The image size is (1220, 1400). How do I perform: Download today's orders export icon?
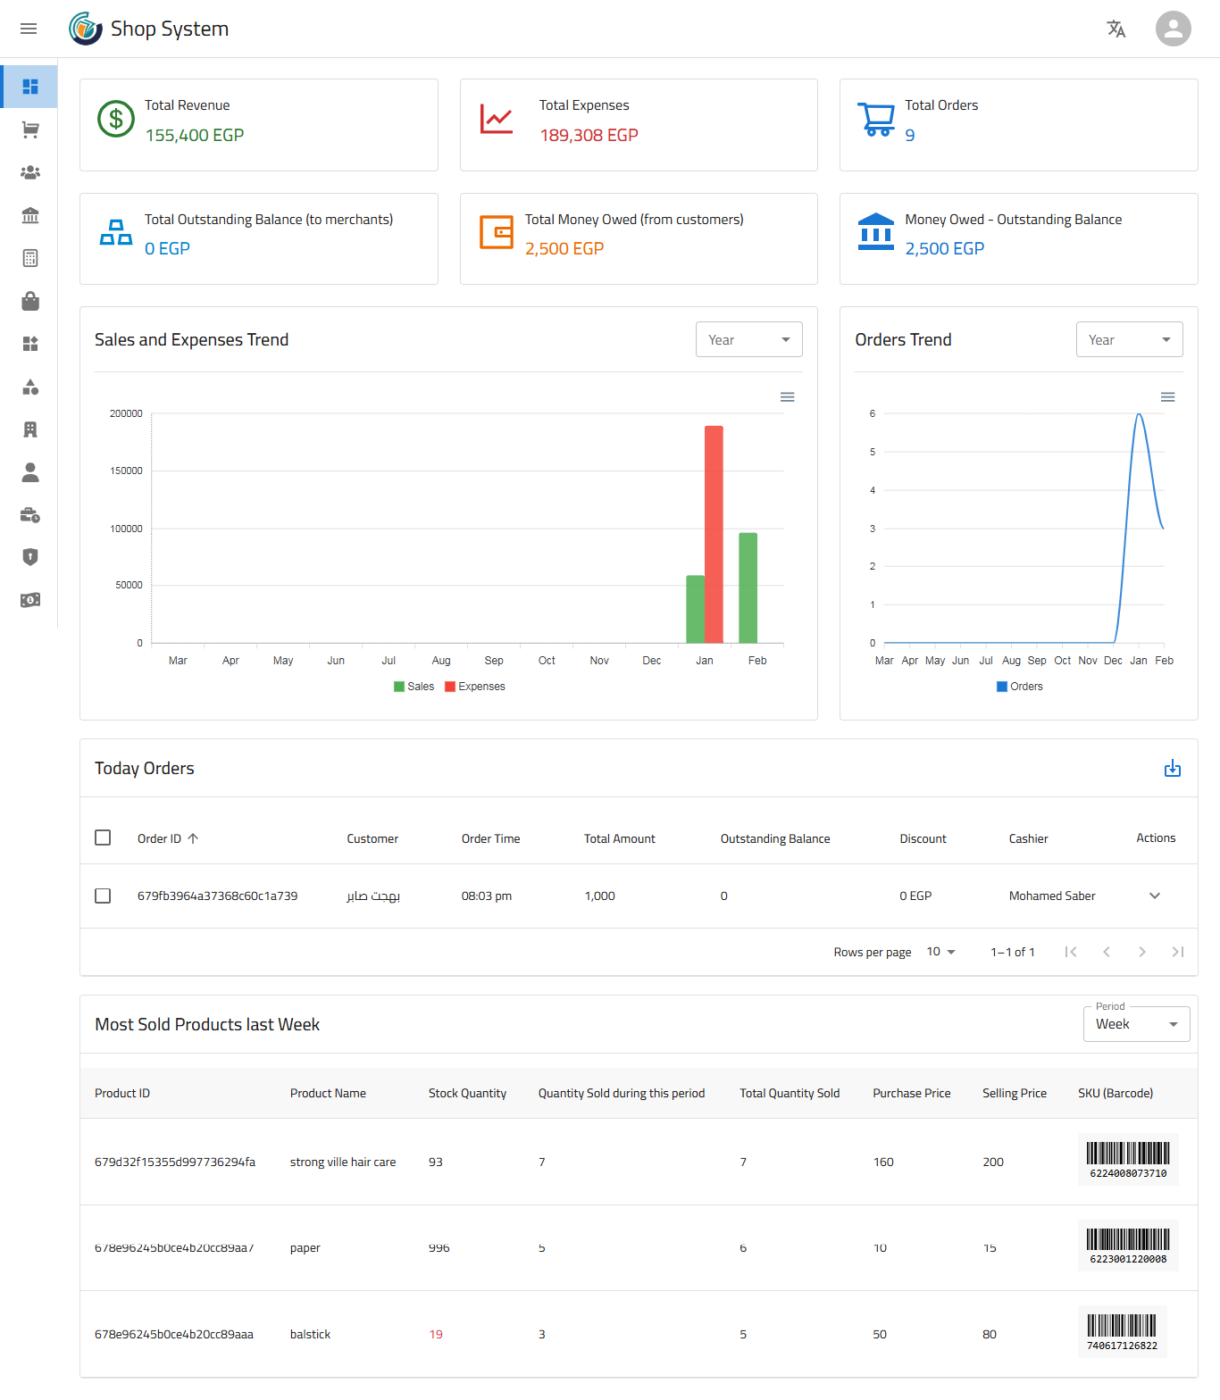[x=1172, y=769]
